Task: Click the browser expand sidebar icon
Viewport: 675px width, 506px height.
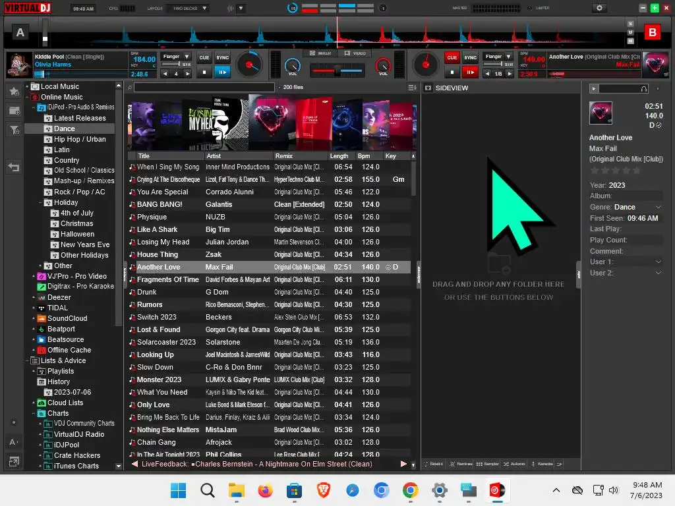Action: pos(14,461)
